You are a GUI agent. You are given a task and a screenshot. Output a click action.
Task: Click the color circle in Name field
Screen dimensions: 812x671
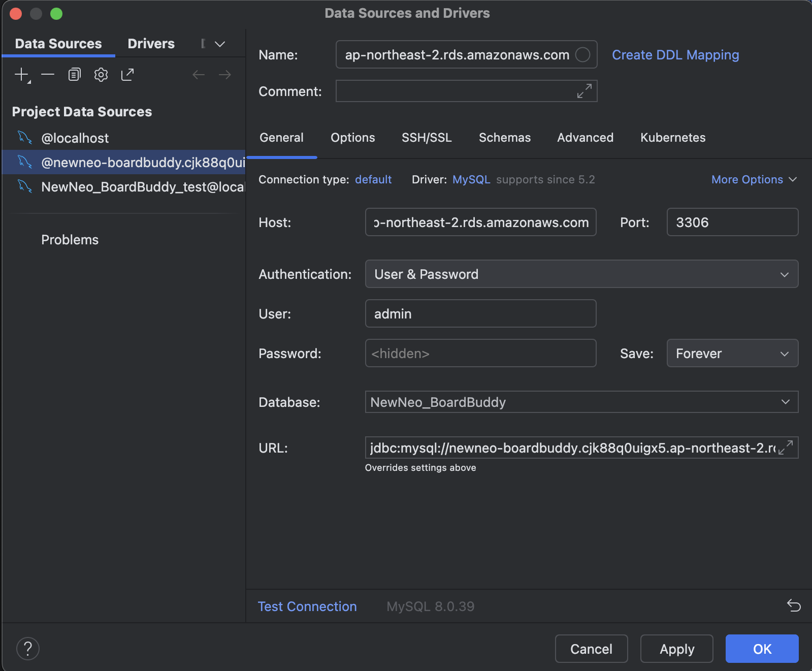582,54
